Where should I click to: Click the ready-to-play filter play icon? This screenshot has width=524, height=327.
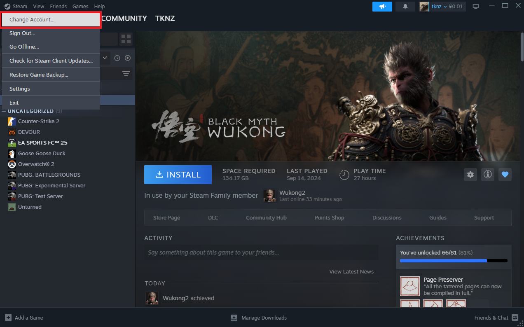pos(128,58)
